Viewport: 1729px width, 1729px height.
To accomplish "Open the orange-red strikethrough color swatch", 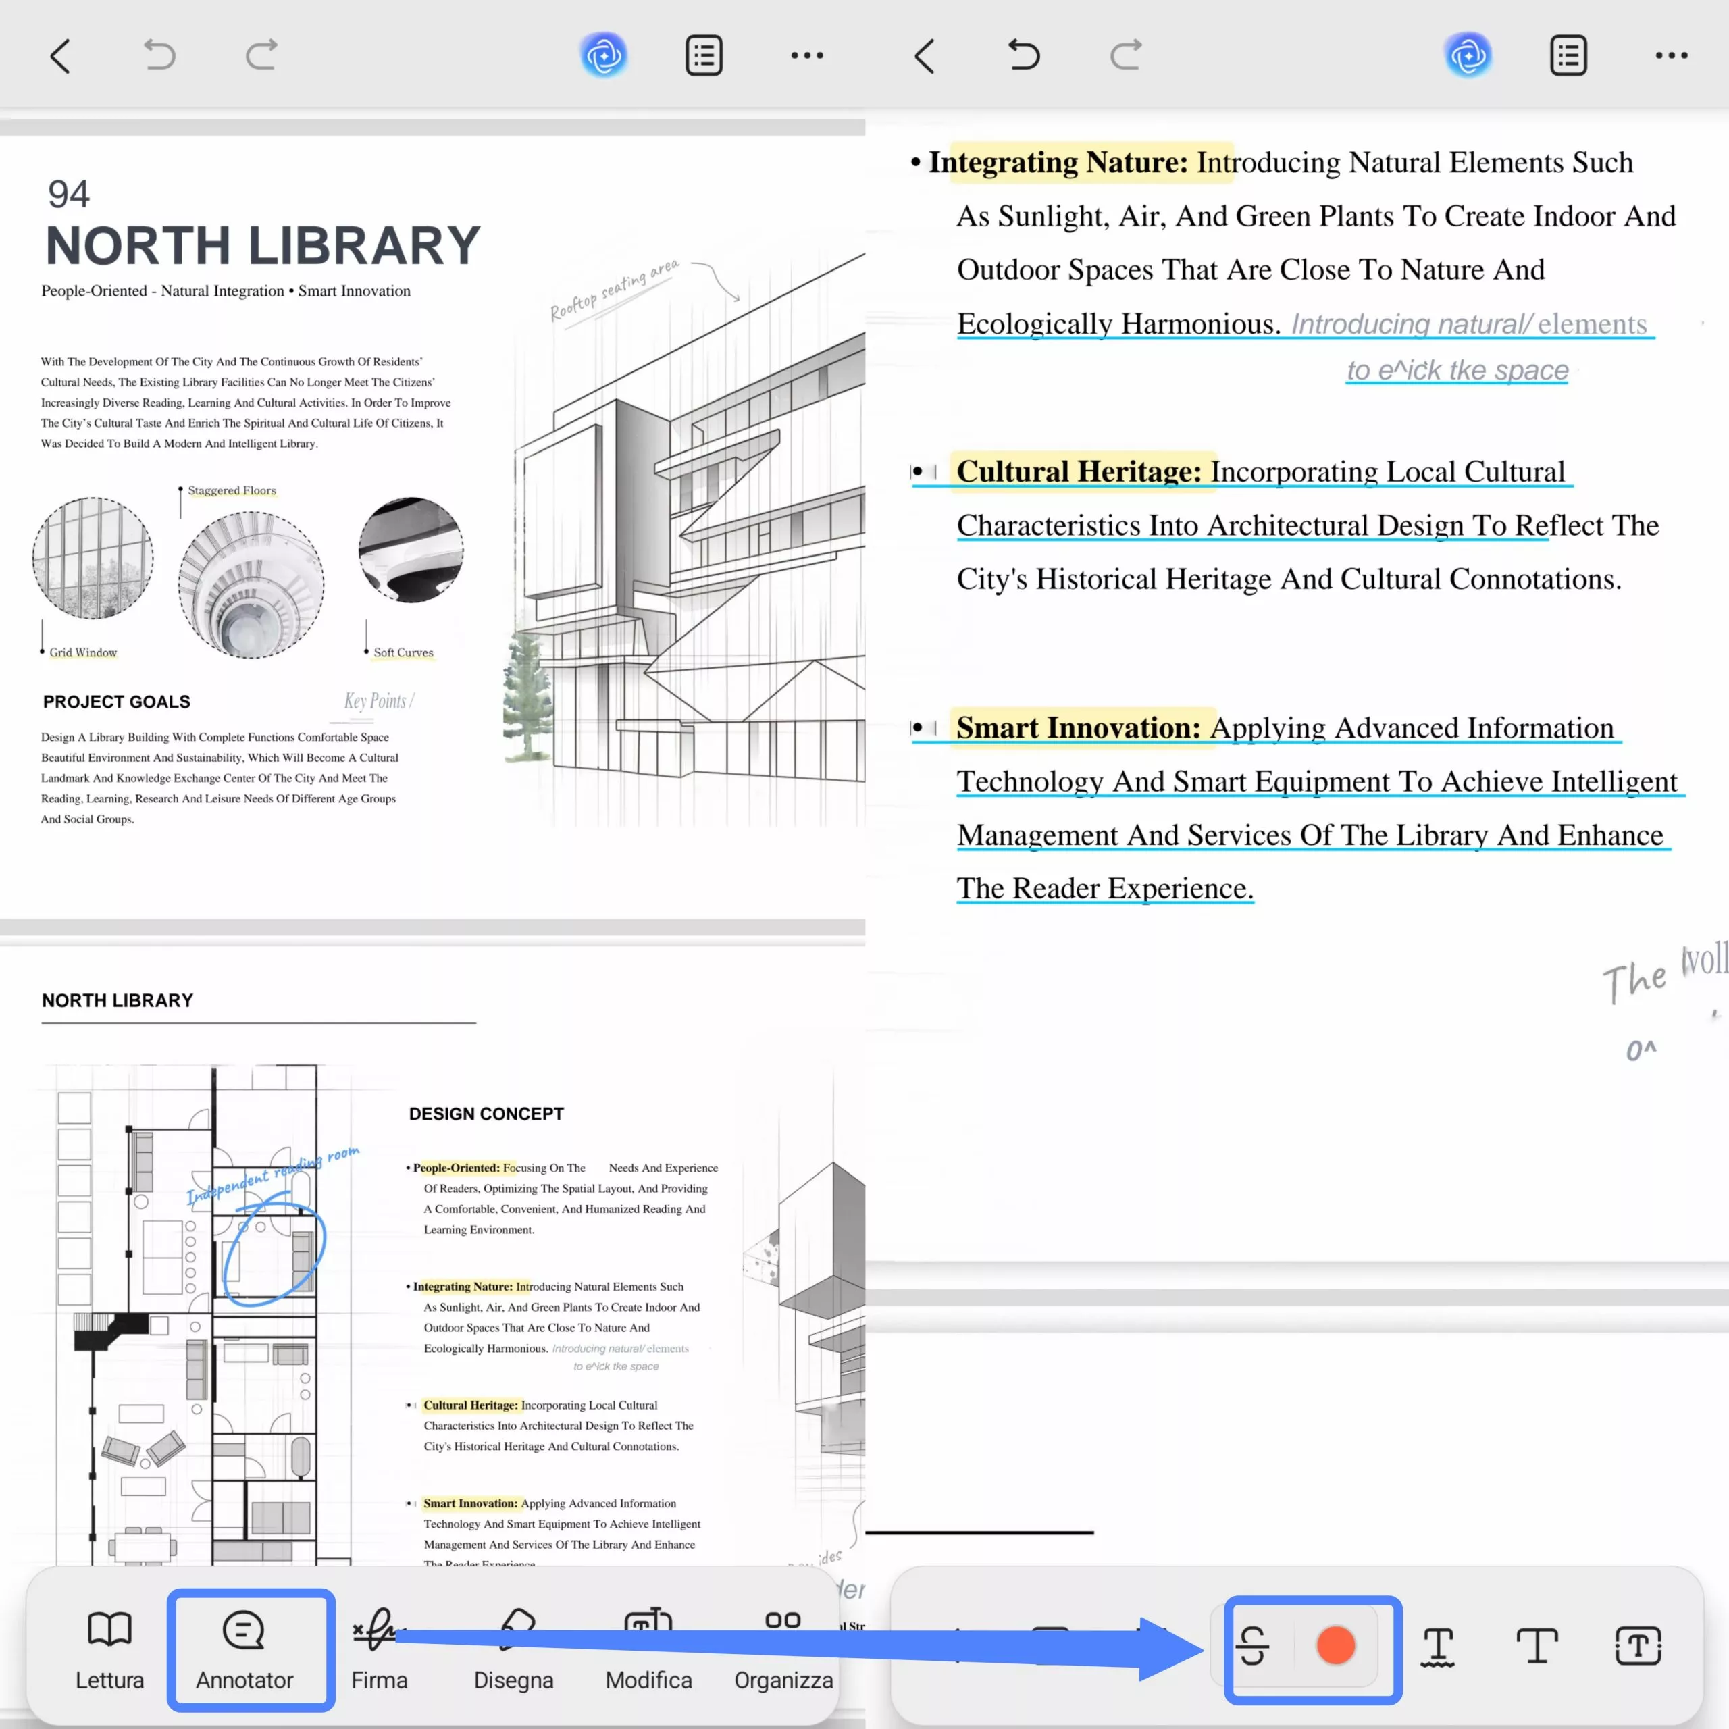I will [1335, 1646].
